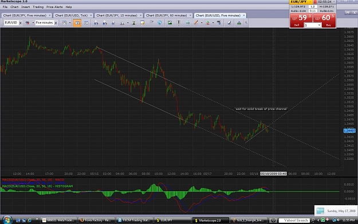Image resolution: width=358 pixels, height=224 pixels.
Task: Open the trade amount dropdown in dealing widget
Action: coord(320,25)
